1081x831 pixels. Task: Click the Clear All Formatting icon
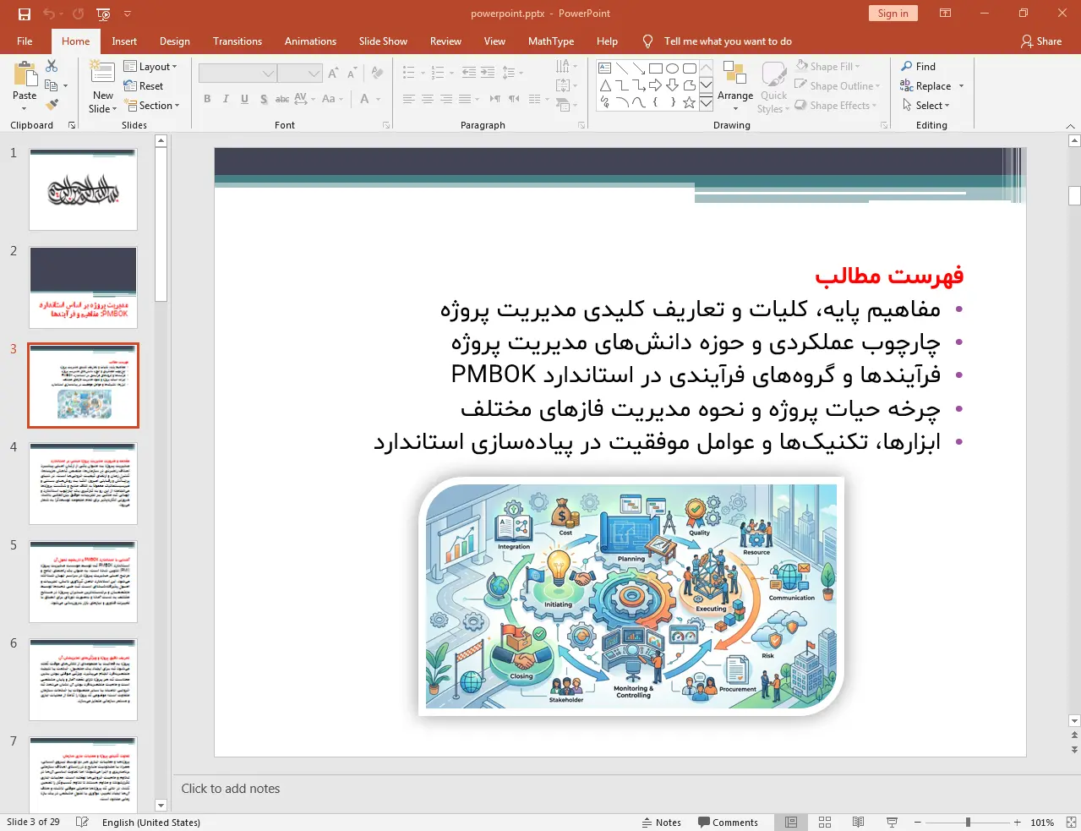pyautogui.click(x=377, y=74)
